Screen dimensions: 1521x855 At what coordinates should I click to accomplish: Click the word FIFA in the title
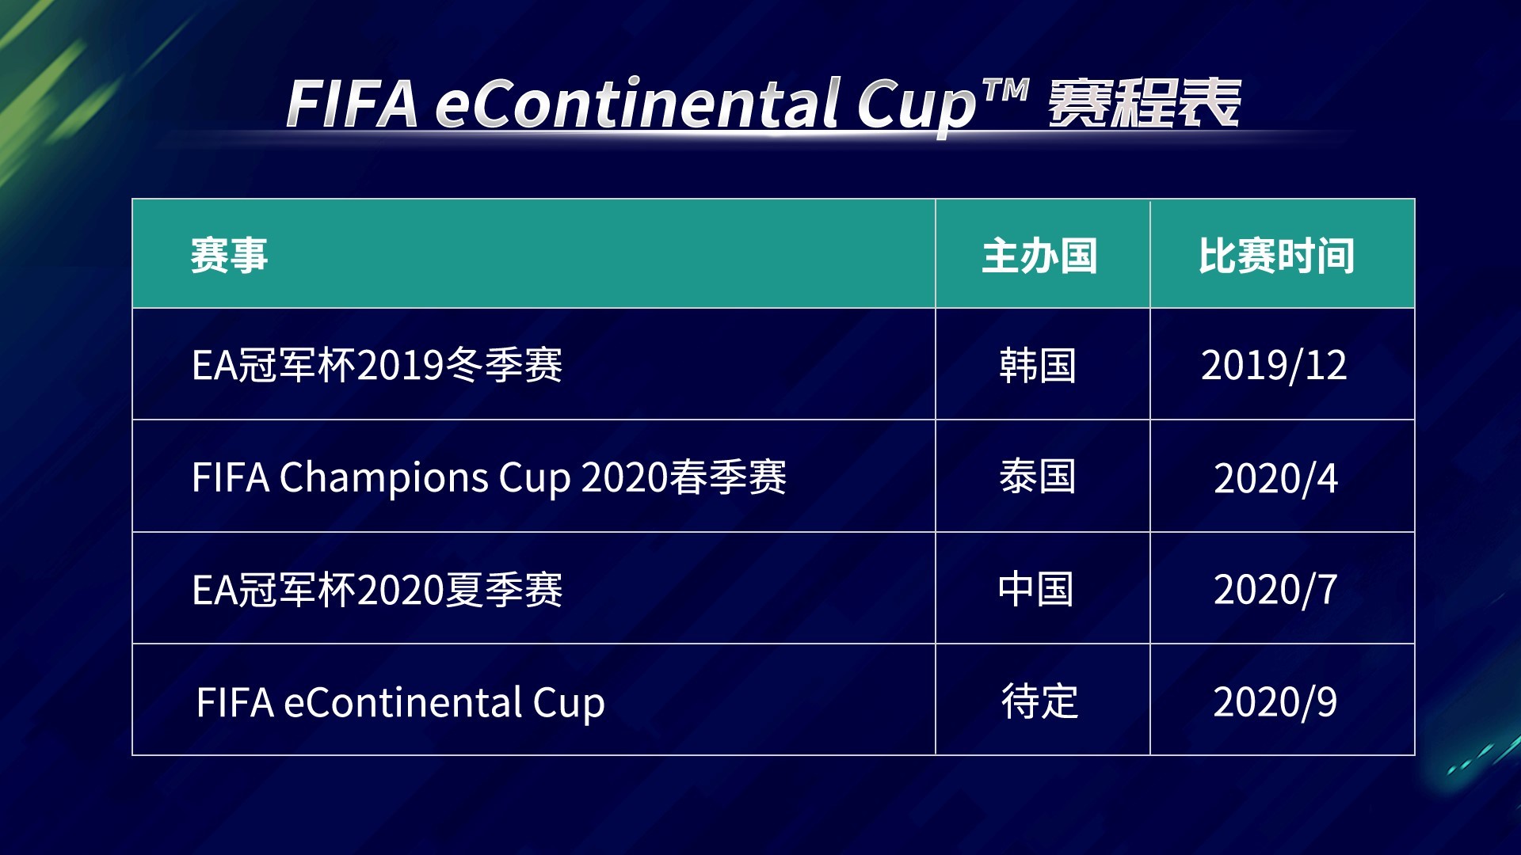[x=352, y=104]
